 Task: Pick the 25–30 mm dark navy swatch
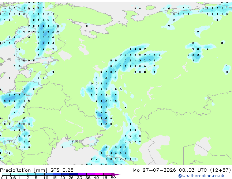(74, 174)
